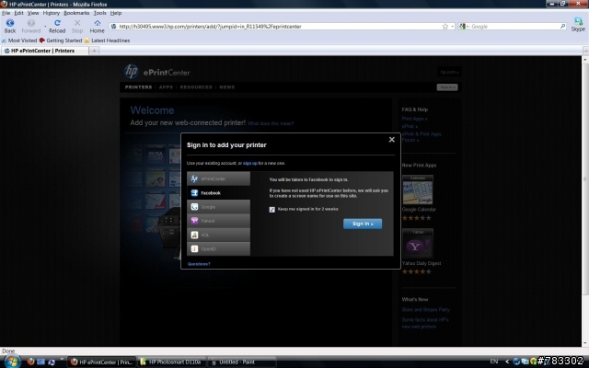Select the AOL sign-in option
The image size is (589, 368).
click(x=219, y=235)
